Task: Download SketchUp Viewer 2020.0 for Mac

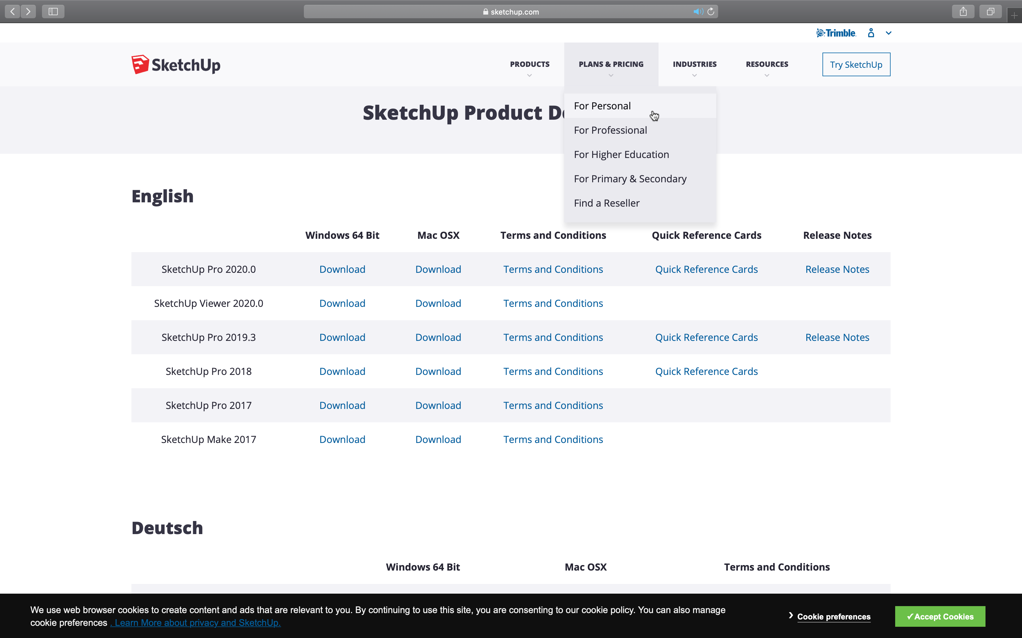Action: coord(438,304)
